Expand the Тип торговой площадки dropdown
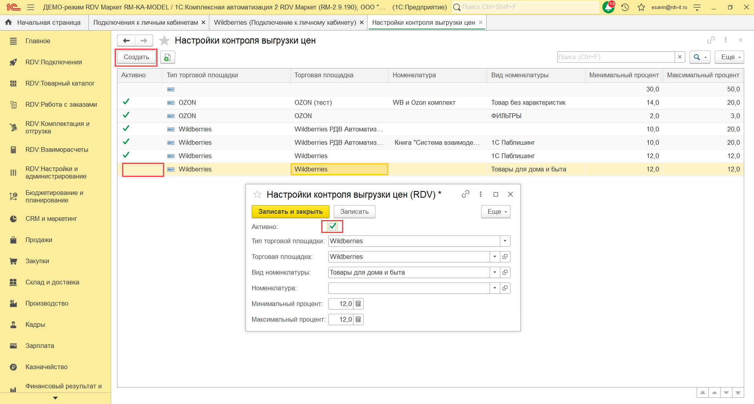The height and width of the screenshot is (404, 754). tap(505, 241)
